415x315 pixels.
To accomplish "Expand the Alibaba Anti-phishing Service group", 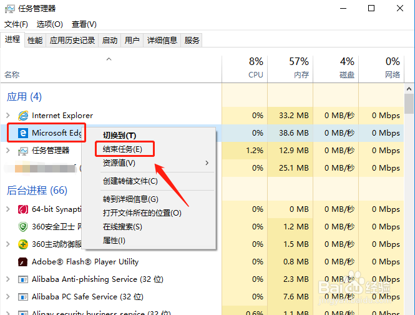I will 8,279.
